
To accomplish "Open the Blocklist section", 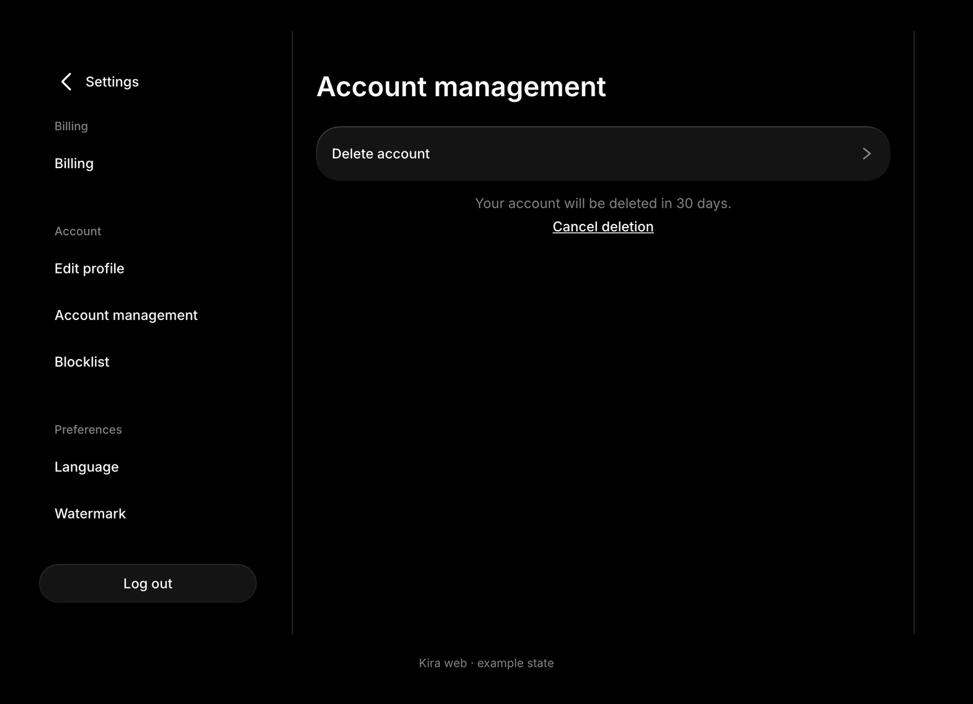I will [82, 362].
